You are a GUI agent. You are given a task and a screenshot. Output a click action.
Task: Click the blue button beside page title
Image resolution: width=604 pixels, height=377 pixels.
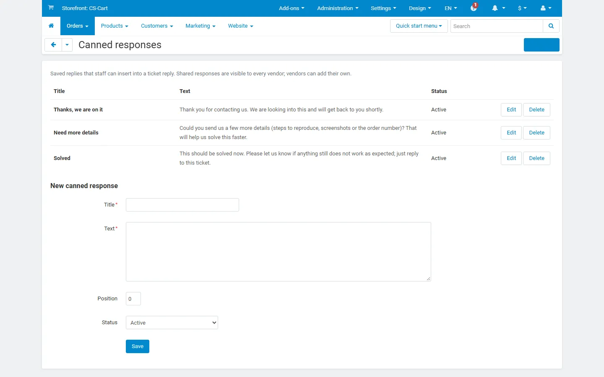click(542, 45)
